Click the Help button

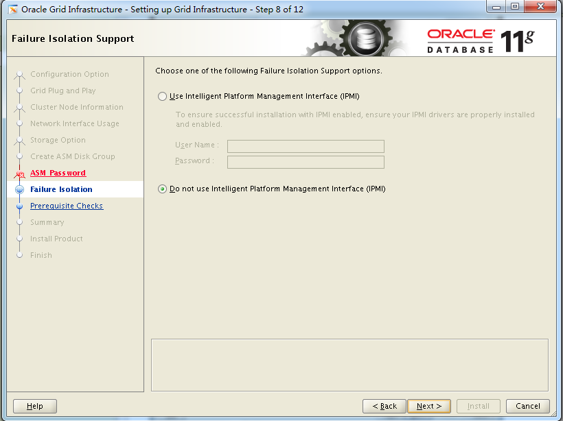tap(35, 406)
